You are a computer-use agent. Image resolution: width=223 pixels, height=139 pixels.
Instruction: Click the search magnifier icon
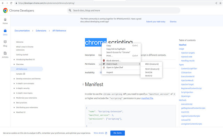70,10
